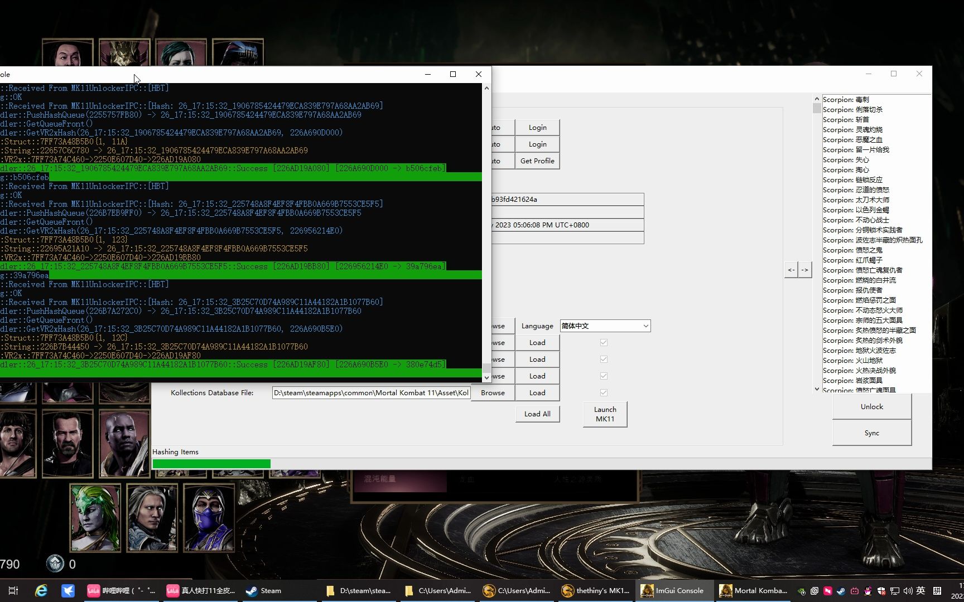Choose green-haired Cetrion portrait

95,518
